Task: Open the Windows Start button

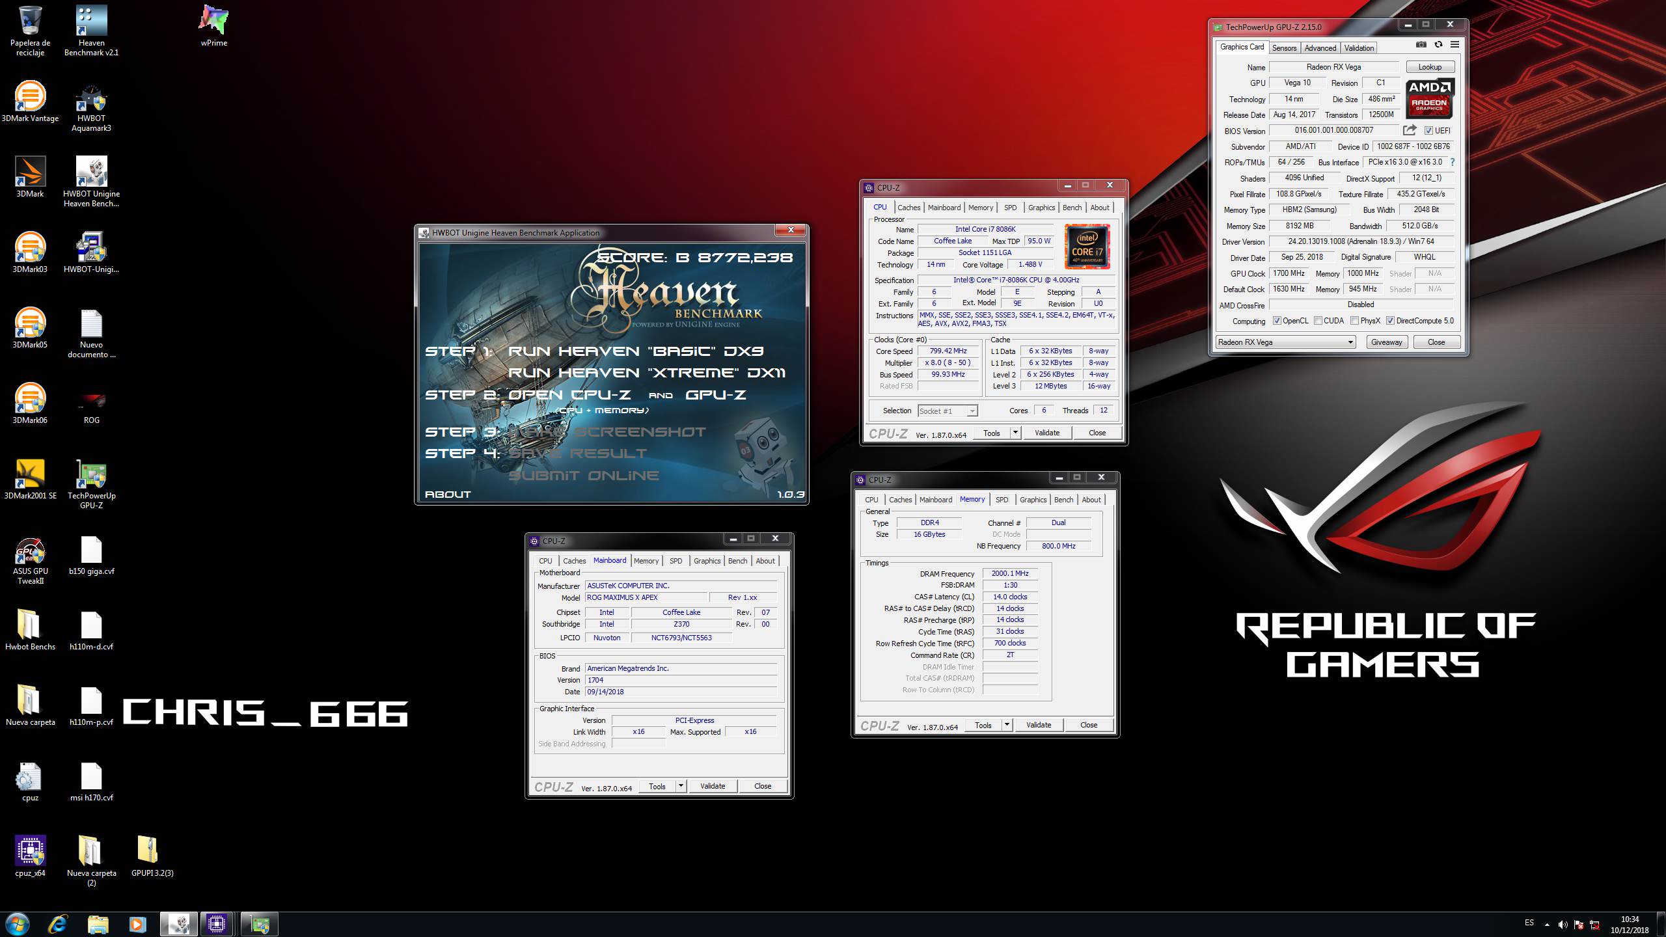Action: pos(17,924)
